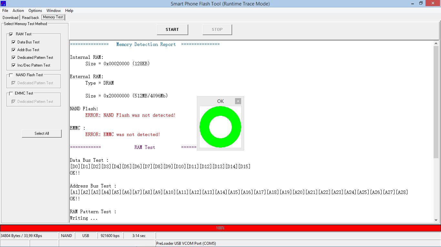The width and height of the screenshot is (441, 247).
Task: Restore down the Flash Tool window
Action: pos(421,3)
